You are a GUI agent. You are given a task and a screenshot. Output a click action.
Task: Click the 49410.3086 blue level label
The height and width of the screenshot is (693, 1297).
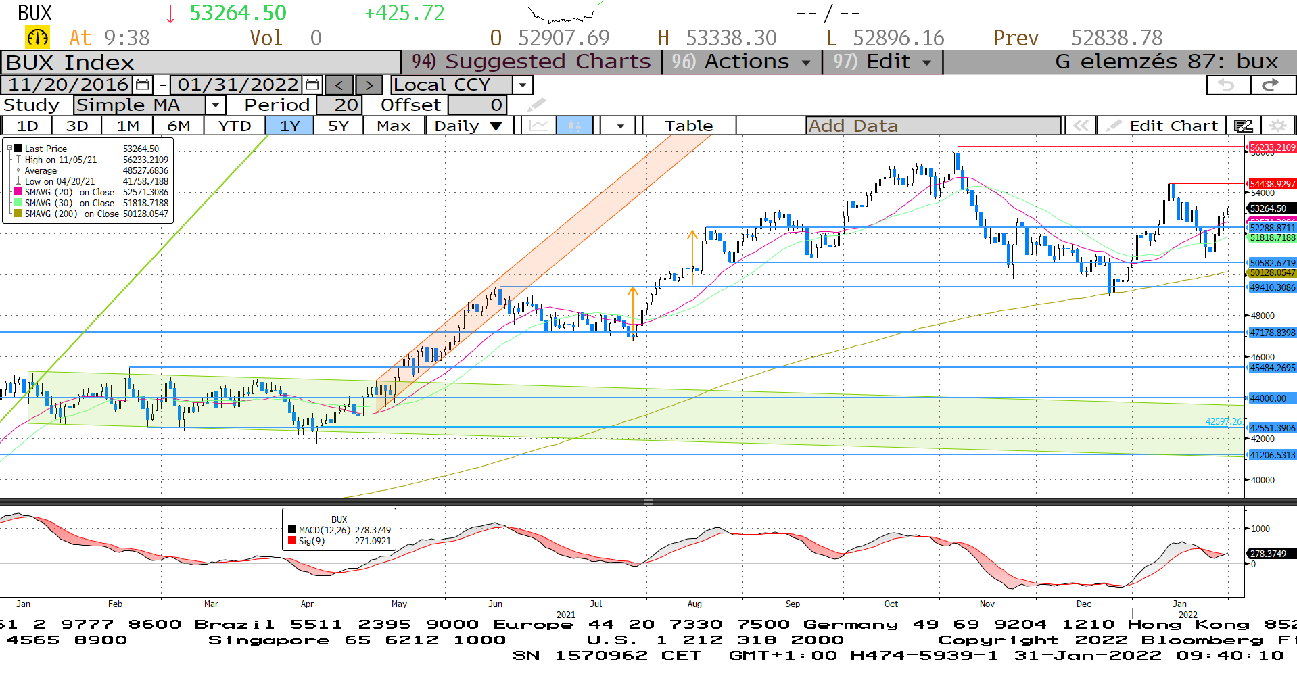point(1272,287)
